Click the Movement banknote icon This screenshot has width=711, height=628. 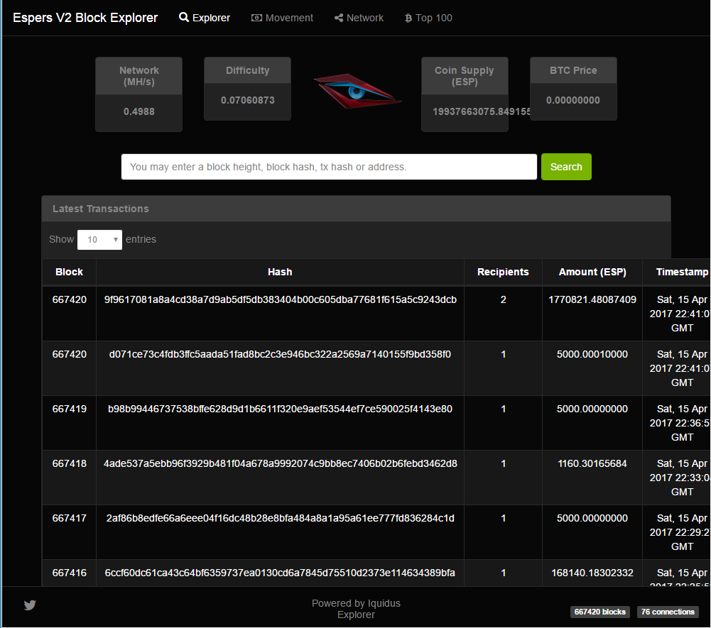point(256,18)
